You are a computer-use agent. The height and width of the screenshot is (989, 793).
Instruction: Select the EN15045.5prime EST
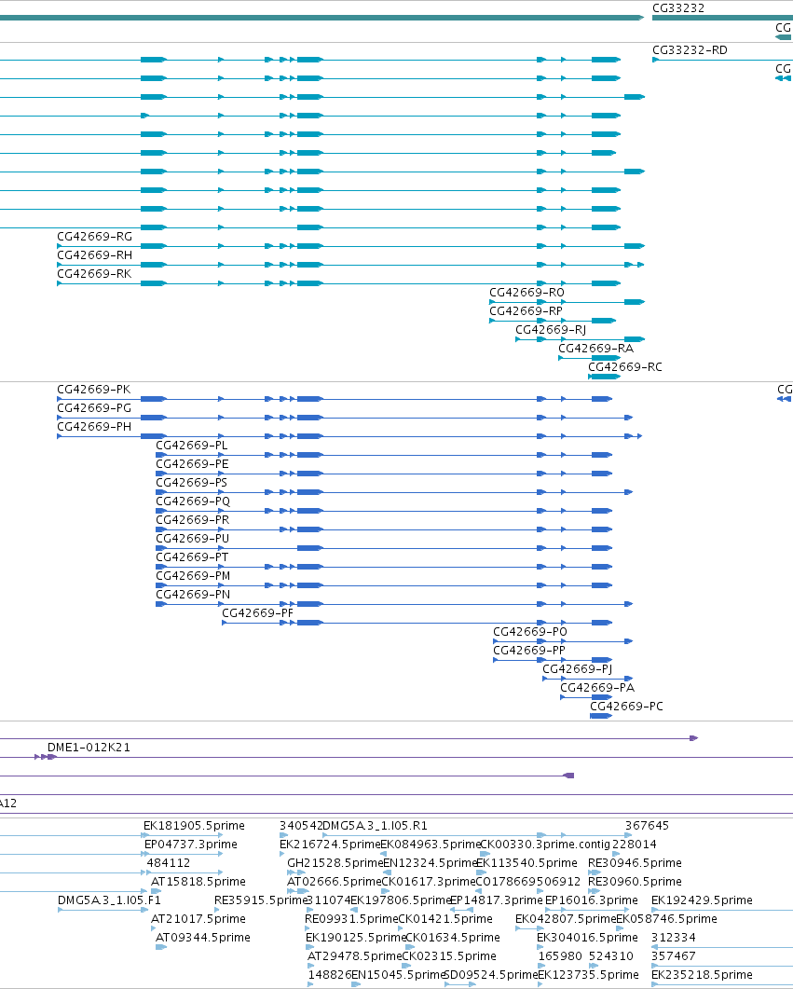(399, 974)
